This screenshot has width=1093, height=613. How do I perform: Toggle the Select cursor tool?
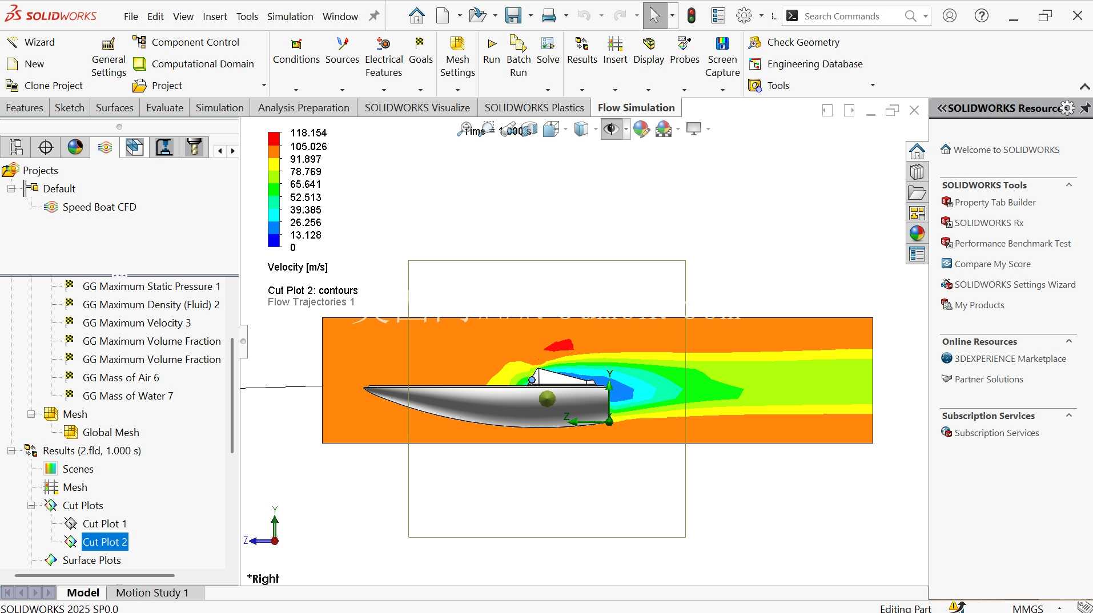pos(654,16)
